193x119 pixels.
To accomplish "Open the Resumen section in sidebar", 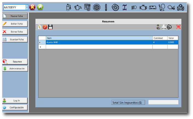I will pos(15,61).
